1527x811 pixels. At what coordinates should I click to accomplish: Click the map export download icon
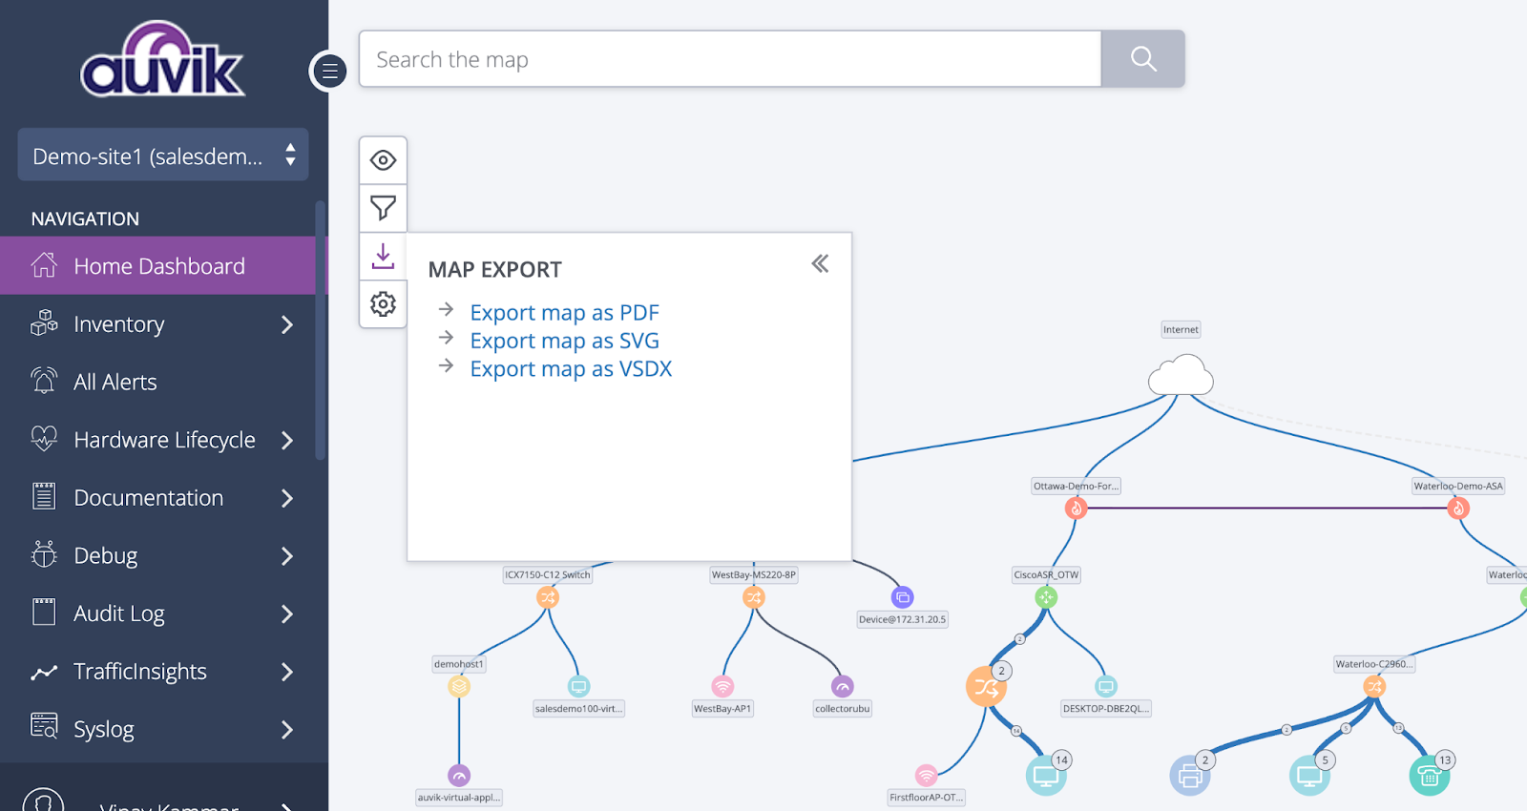tap(383, 256)
